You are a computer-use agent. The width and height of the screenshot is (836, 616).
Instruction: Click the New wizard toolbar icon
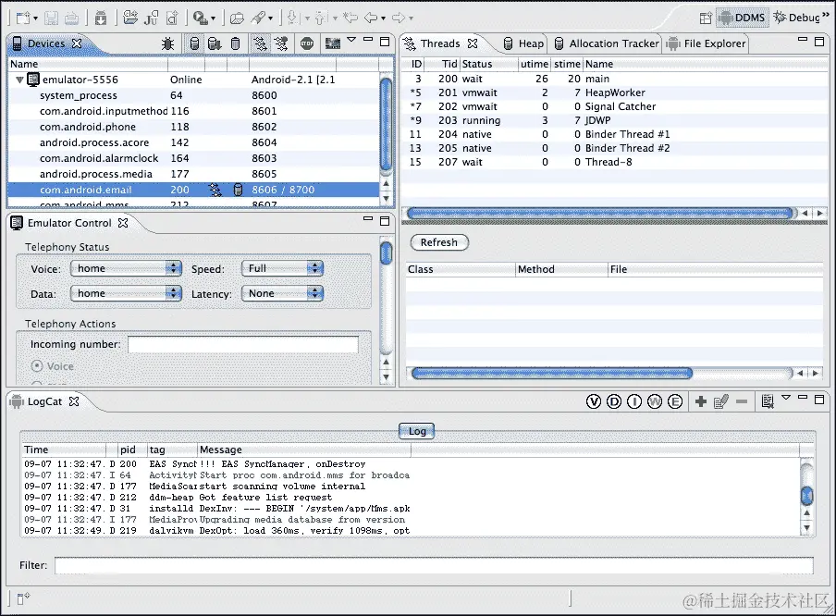click(23, 18)
